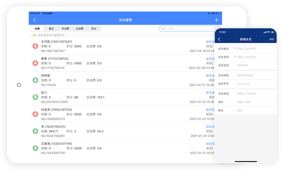
Task: Tap the tablet's round home button
Action: (19, 85)
